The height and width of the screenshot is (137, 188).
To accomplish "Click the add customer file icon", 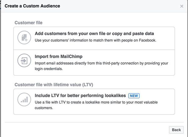I will pos(24,37).
